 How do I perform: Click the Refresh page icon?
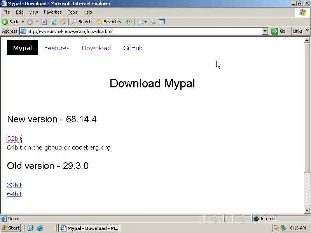pos(53,22)
